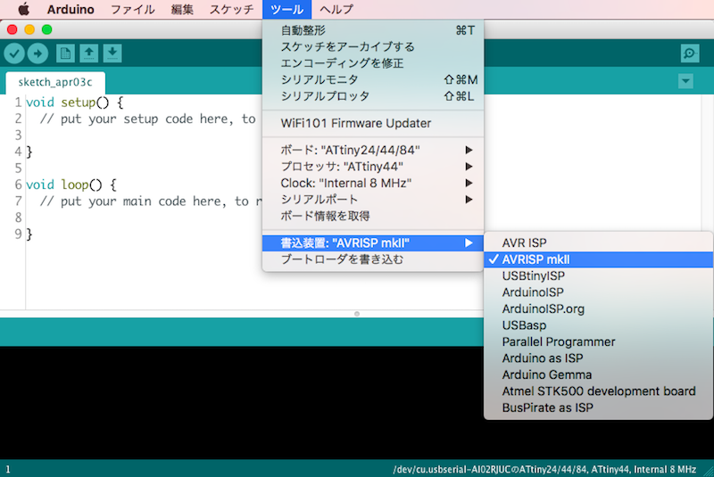Expand the プロセッサ "ATtiny44" submenu

pyautogui.click(x=372, y=167)
